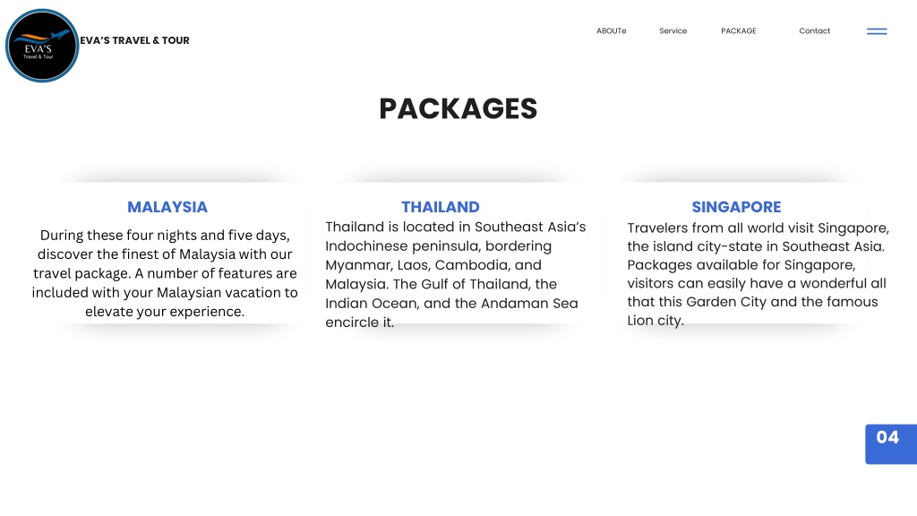Open the ABOUTe navigation item
The image size is (917, 516).
[611, 31]
